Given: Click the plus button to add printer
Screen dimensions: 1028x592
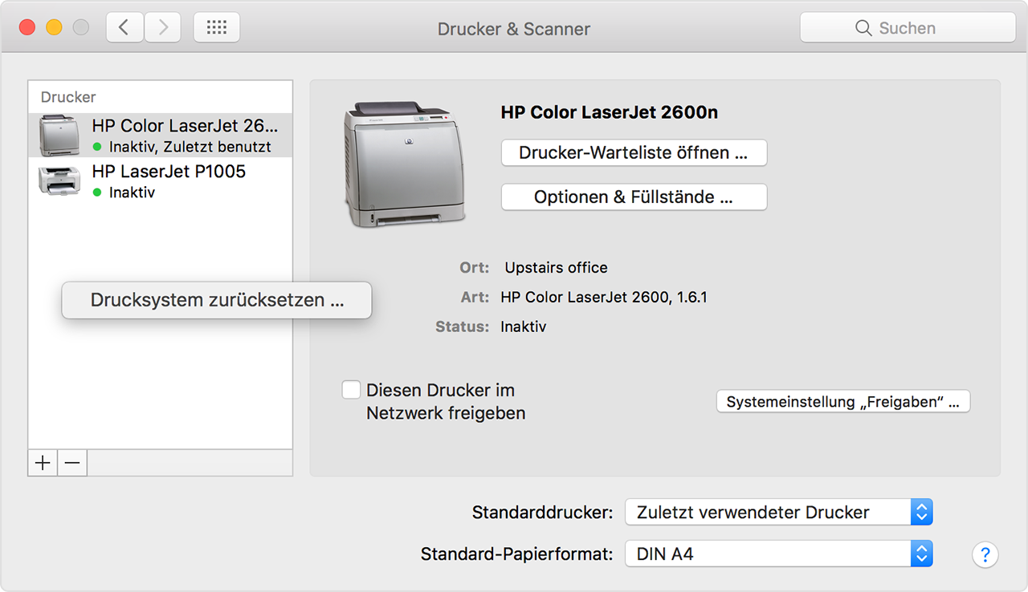Looking at the screenshot, I should 43,463.
